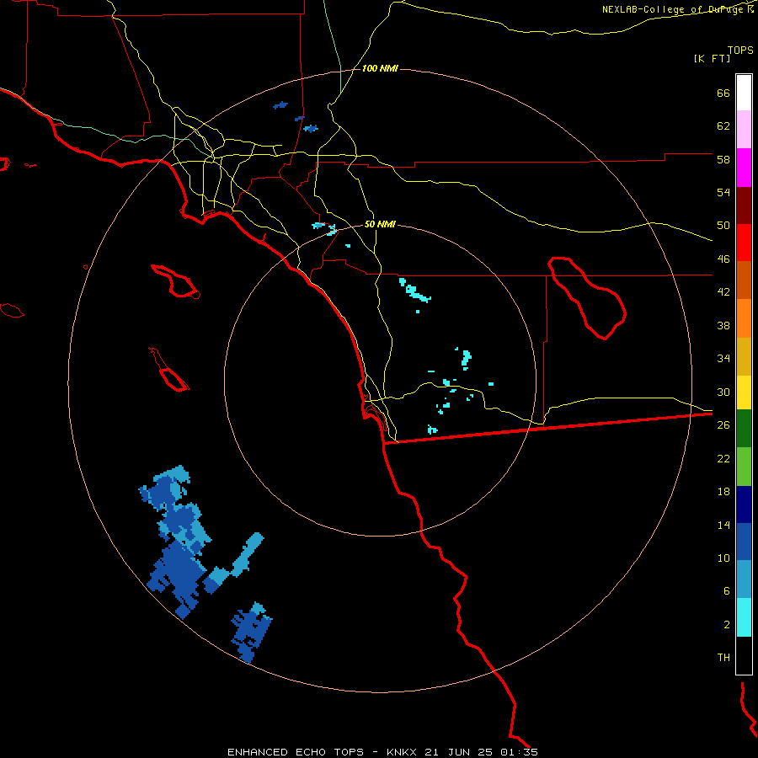Viewport: 758px width, 758px height.
Task: Click the legend value "6"
Action: click(x=727, y=590)
